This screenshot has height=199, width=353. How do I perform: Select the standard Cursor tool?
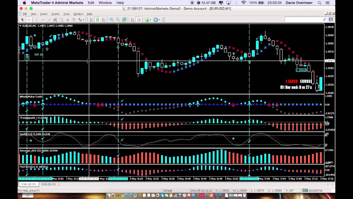point(23,20)
